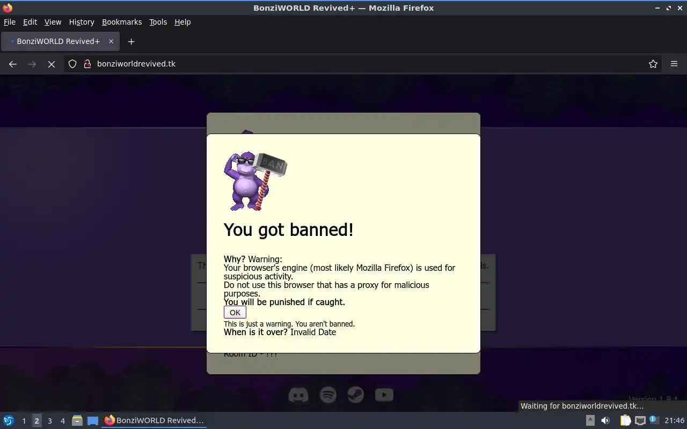
Task: Click the Firefox logo in title bar
Action: point(8,8)
